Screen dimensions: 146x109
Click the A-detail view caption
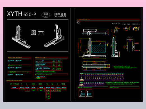pos(129,37)
